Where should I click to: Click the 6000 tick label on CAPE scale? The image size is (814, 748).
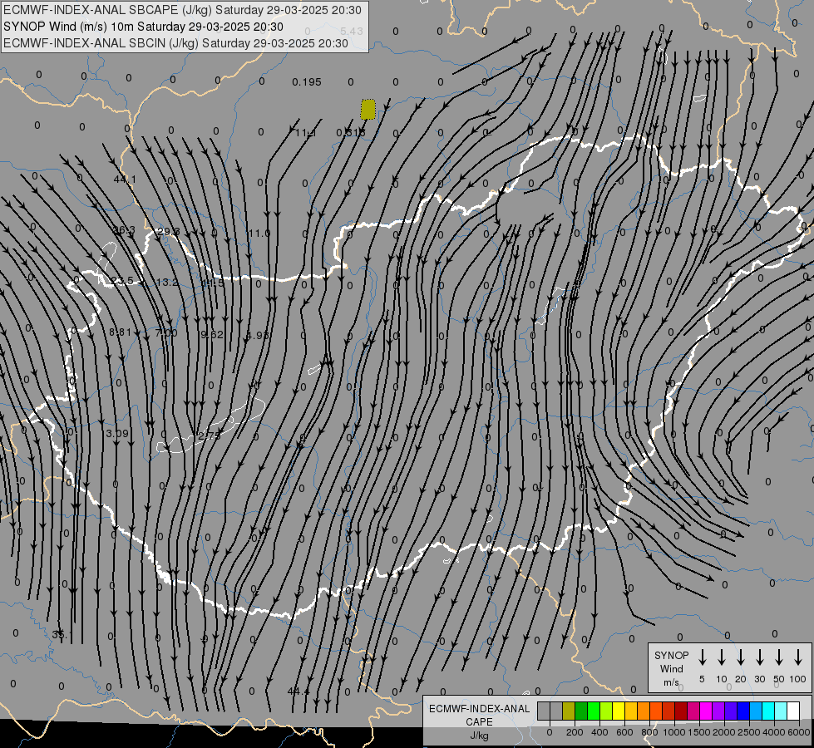click(x=798, y=732)
